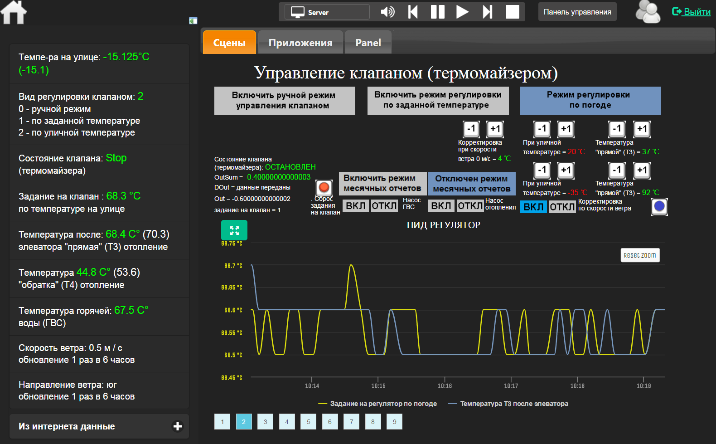The width and height of the screenshot is (716, 444).
Task: Increase wind speed correction by 1
Action: click(x=495, y=129)
